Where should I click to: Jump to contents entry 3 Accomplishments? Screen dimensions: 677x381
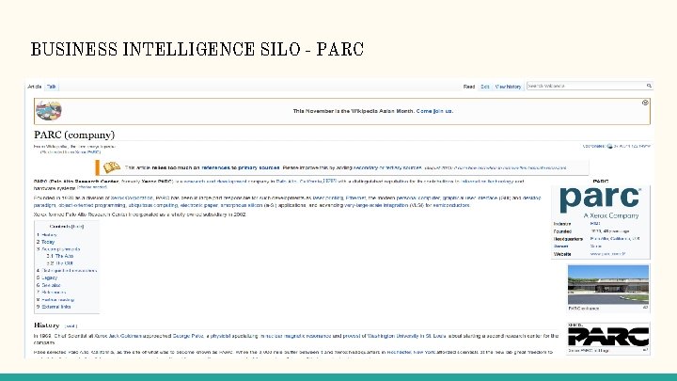(x=58, y=249)
